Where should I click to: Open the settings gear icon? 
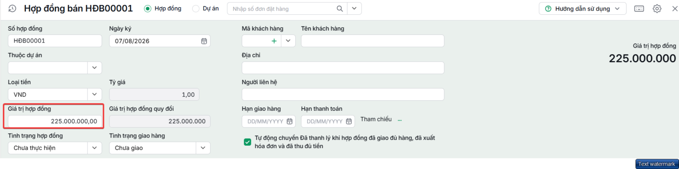pos(657,8)
